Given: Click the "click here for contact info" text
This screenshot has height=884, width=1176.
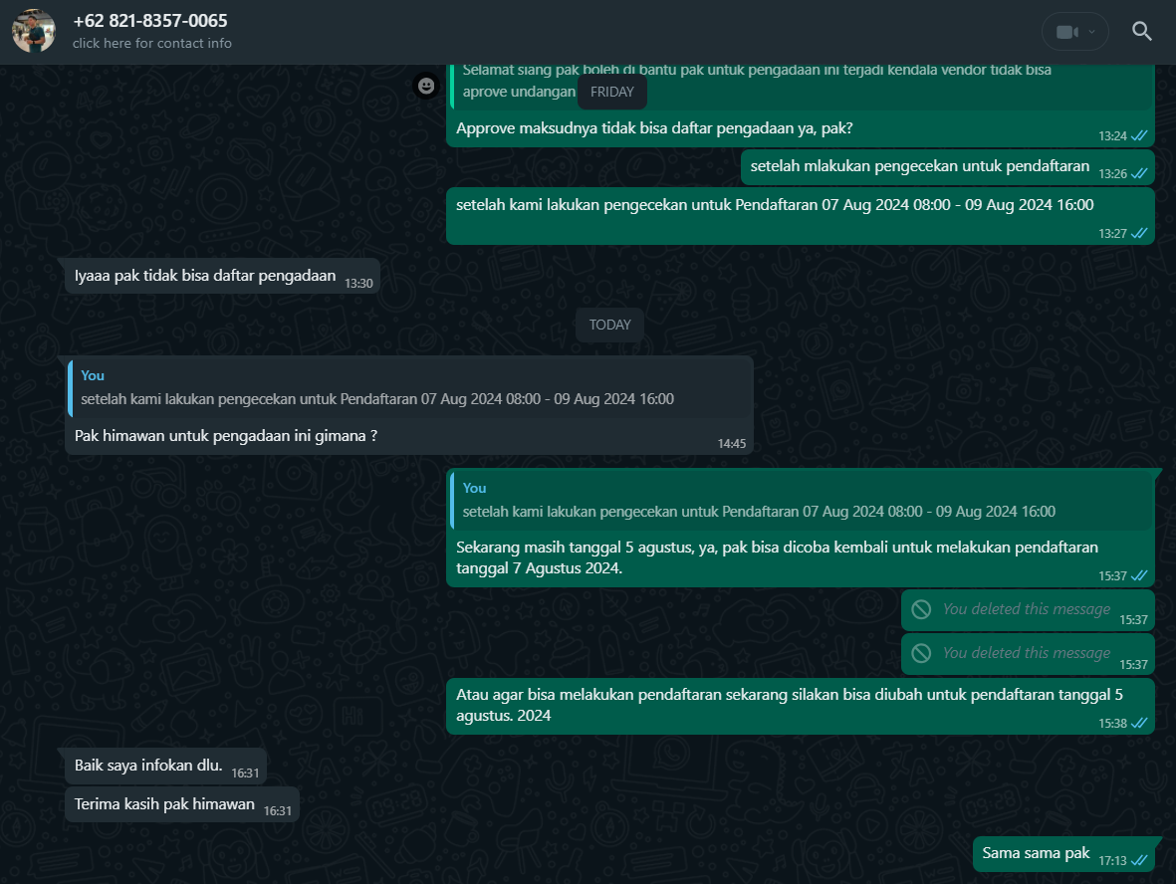Looking at the screenshot, I should (x=152, y=43).
